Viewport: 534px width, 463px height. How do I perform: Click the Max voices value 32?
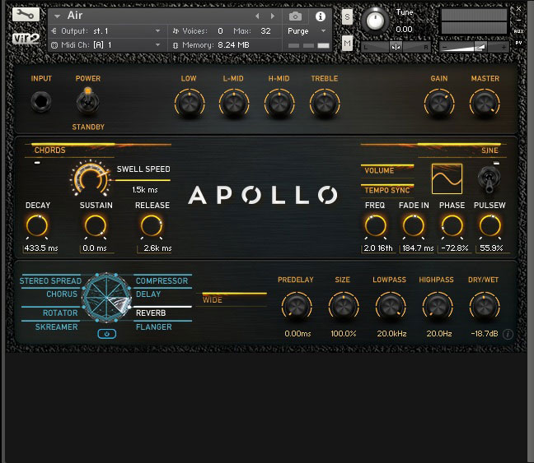pos(265,31)
